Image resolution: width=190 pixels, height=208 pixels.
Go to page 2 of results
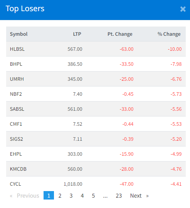(x=60, y=196)
